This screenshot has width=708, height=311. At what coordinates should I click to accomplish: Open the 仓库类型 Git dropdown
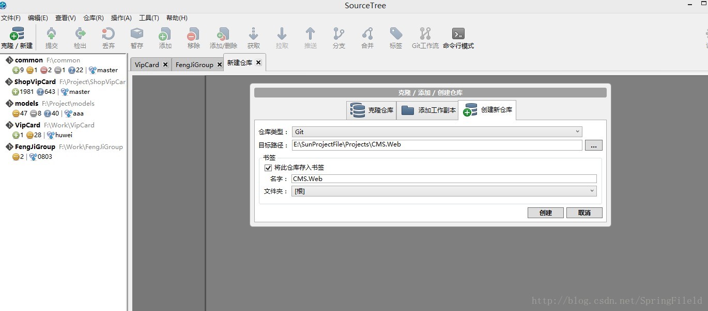coord(437,132)
